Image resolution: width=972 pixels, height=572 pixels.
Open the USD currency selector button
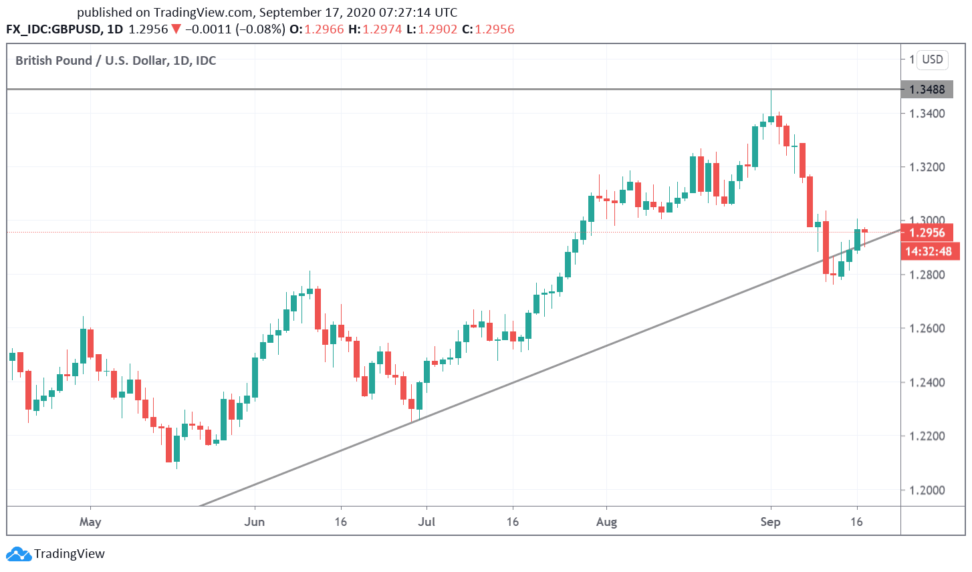[x=932, y=59]
